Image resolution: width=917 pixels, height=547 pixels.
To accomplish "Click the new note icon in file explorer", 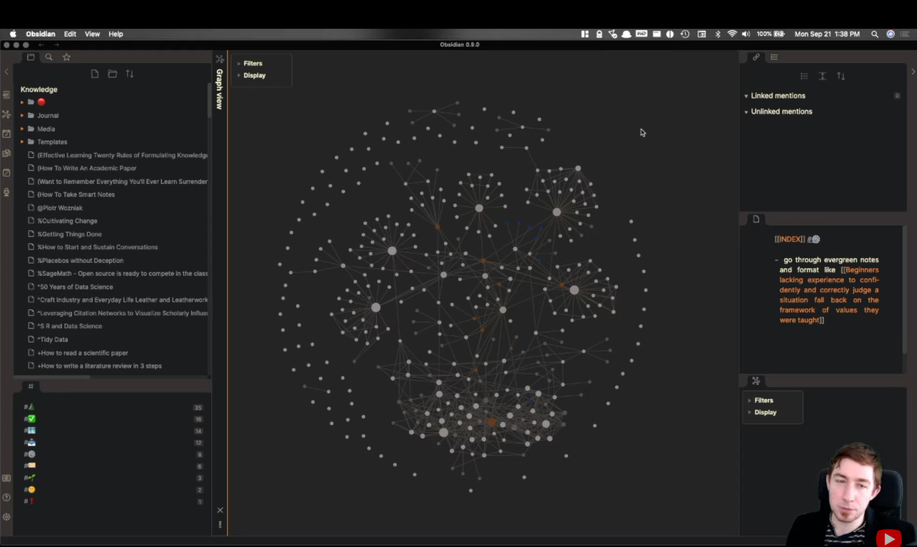I will coord(95,74).
